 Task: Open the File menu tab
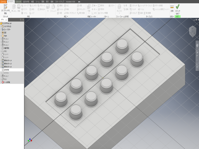[x=3, y=2]
